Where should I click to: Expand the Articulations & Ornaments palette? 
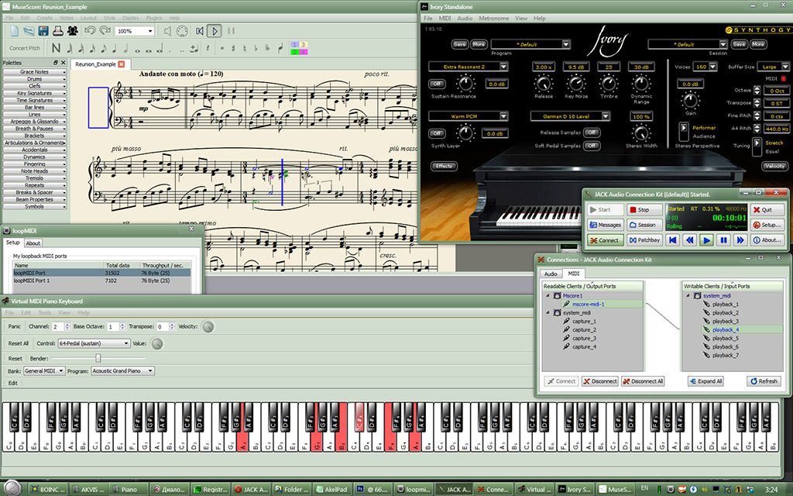(34, 143)
